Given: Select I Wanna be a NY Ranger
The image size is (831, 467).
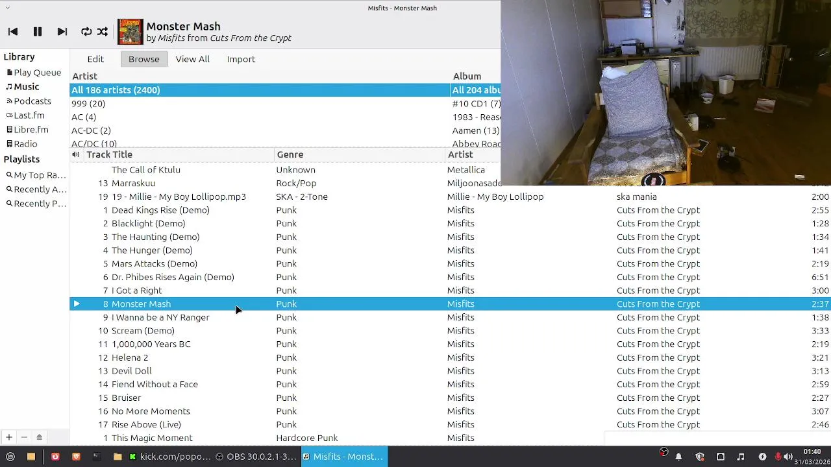Looking at the screenshot, I should click(160, 317).
